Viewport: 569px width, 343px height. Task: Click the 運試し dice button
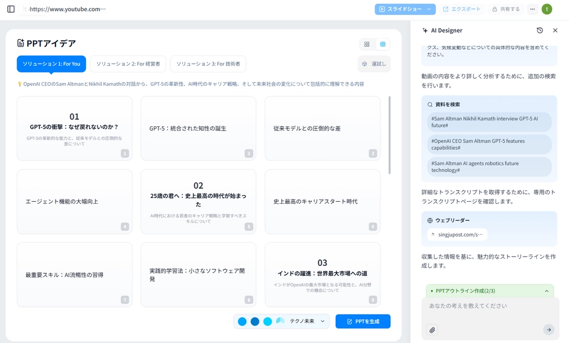pos(374,64)
